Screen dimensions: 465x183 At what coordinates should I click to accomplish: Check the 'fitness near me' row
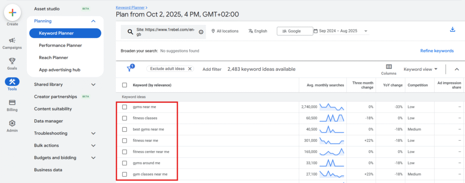pos(124,141)
